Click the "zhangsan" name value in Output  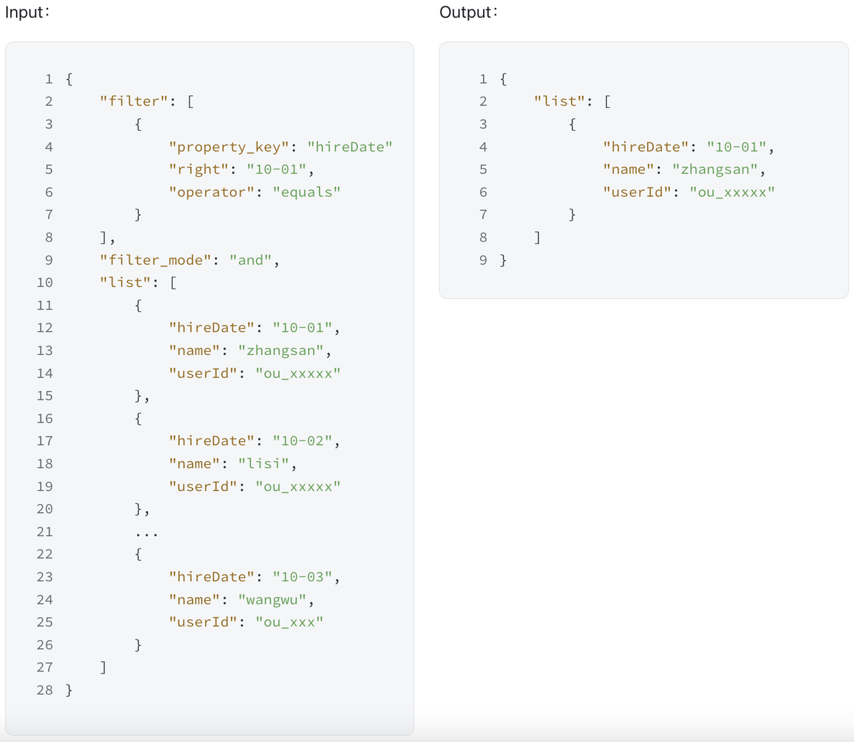(x=716, y=169)
